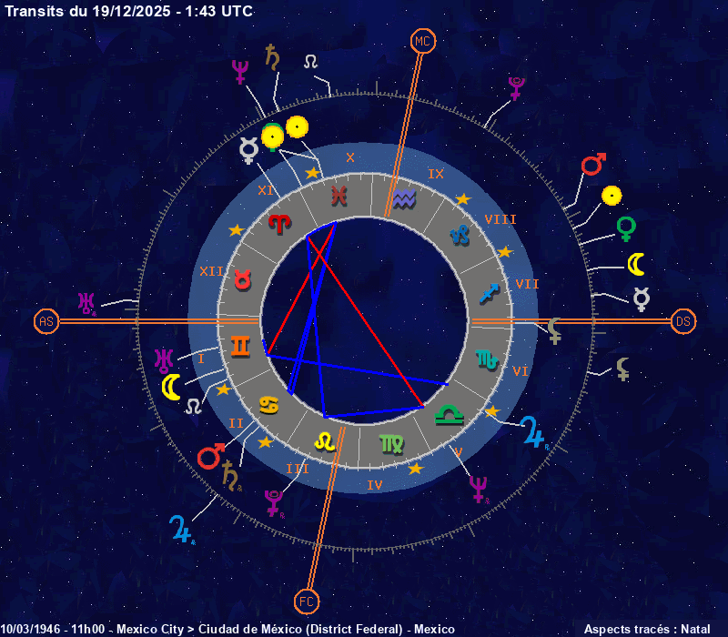The height and width of the screenshot is (637, 728).
Task: Click the DS descendant marker circle
Action: click(683, 321)
